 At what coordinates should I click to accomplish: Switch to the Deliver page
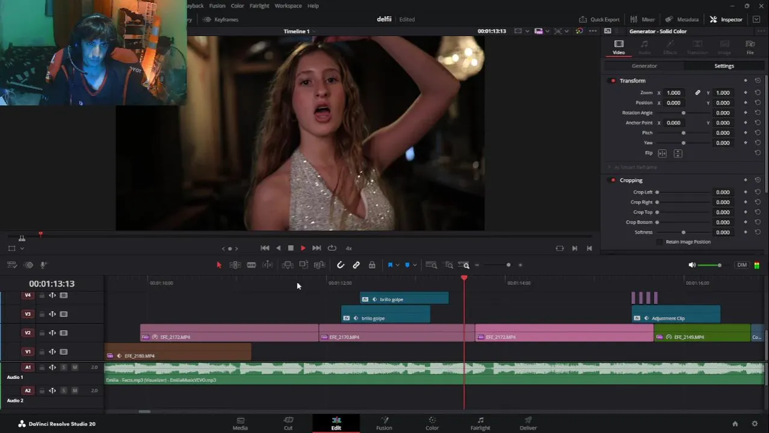pyautogui.click(x=528, y=423)
